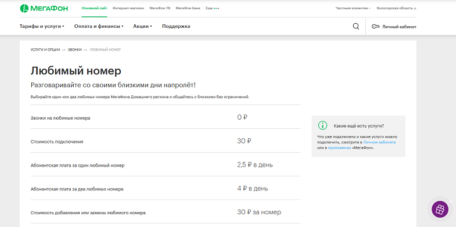The image size is (456, 227).
Task: Expand the Тарифы и услуги menu
Action: tap(42, 27)
